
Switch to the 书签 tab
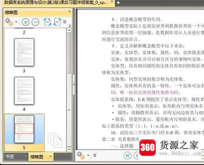pos(10,156)
